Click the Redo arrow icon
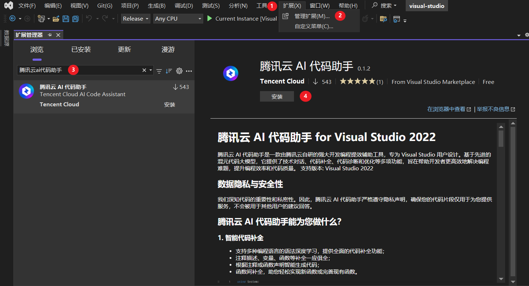The width and height of the screenshot is (529, 286). pos(105,18)
